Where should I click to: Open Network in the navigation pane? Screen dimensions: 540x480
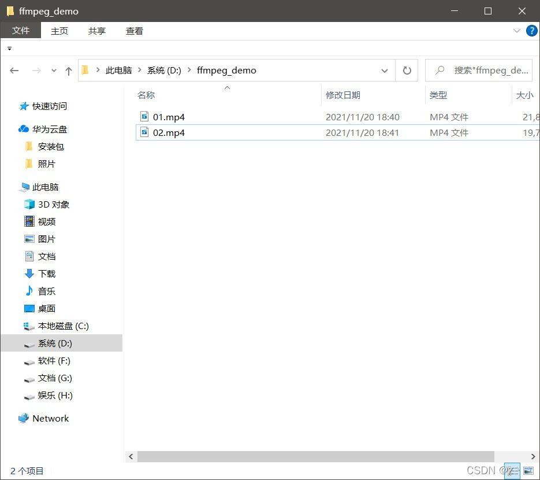point(50,418)
